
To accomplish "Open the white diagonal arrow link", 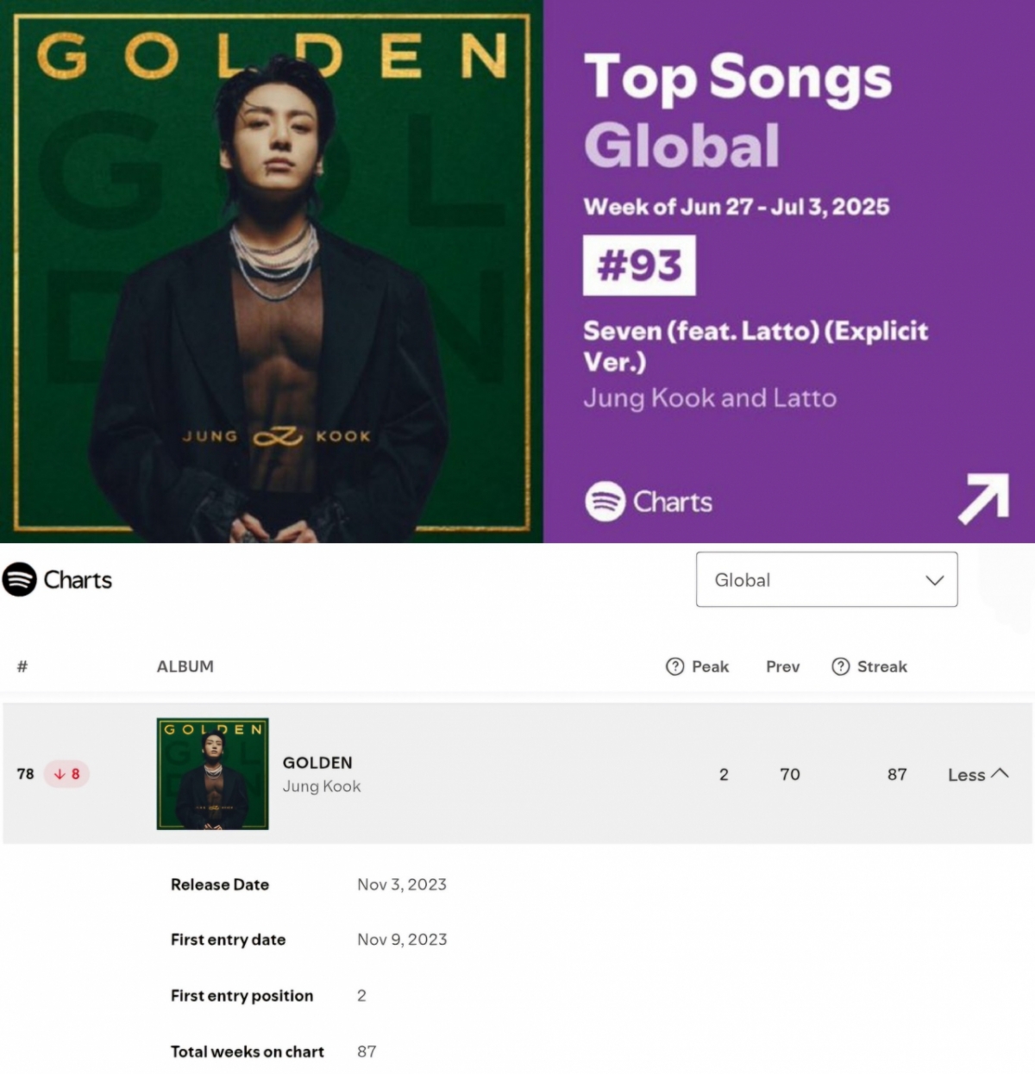I will click(983, 498).
